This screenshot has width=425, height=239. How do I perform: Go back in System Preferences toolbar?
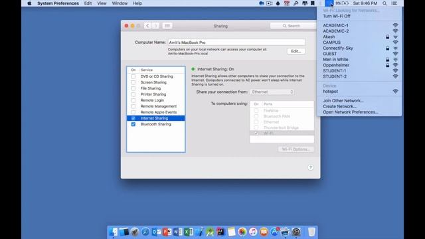coord(147,26)
